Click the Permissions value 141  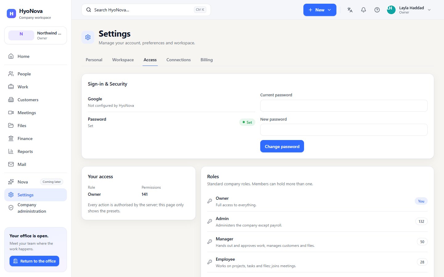click(145, 194)
